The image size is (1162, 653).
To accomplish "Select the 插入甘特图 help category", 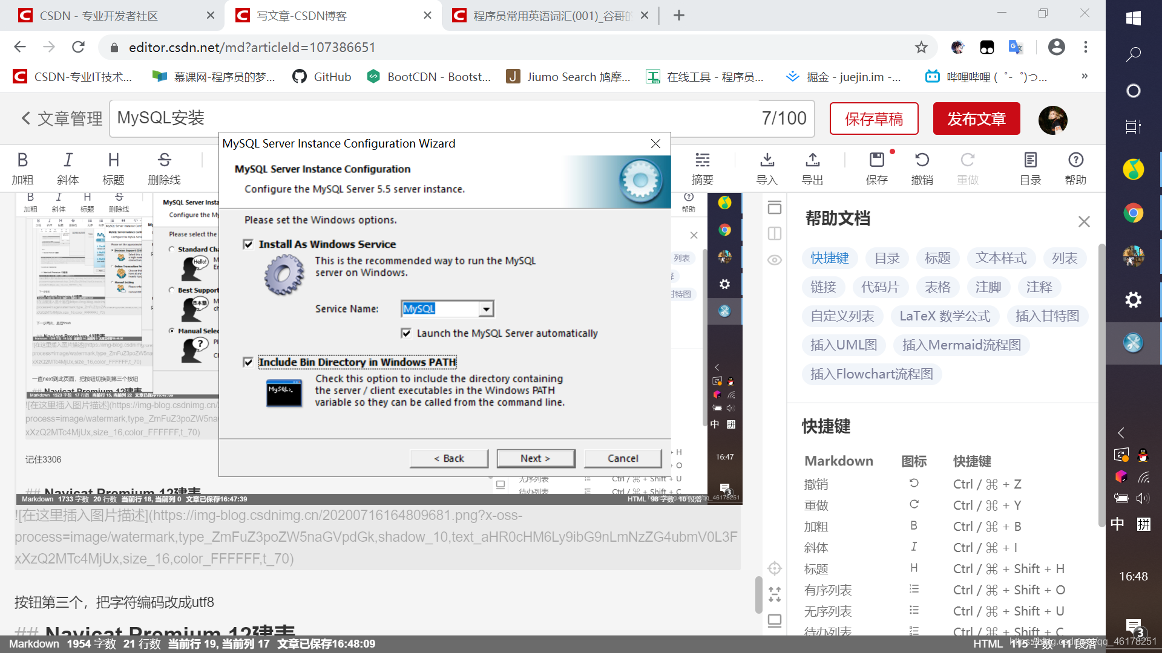I will point(1047,316).
